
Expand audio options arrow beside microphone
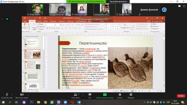tap(12, 95)
